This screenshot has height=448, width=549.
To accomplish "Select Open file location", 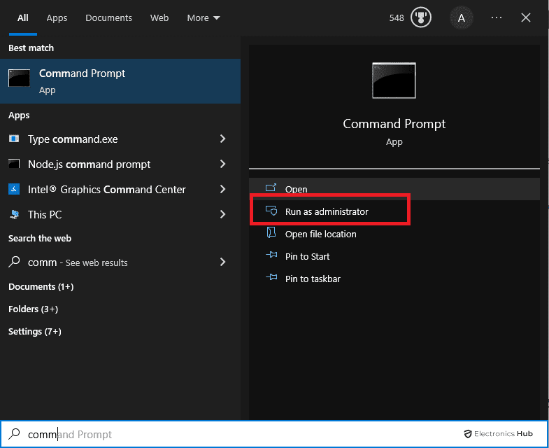I will click(x=394, y=234).
